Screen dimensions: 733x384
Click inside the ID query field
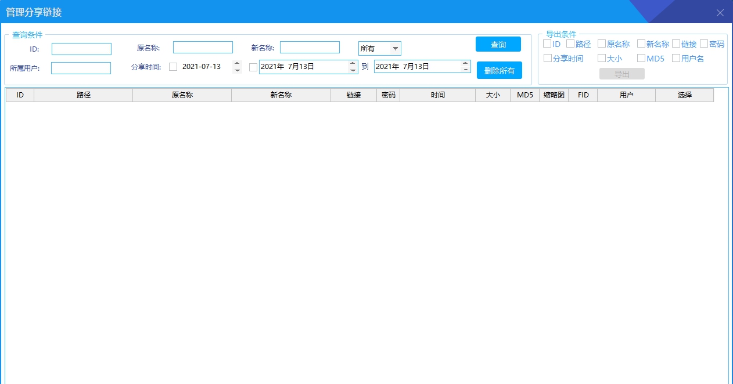point(81,49)
